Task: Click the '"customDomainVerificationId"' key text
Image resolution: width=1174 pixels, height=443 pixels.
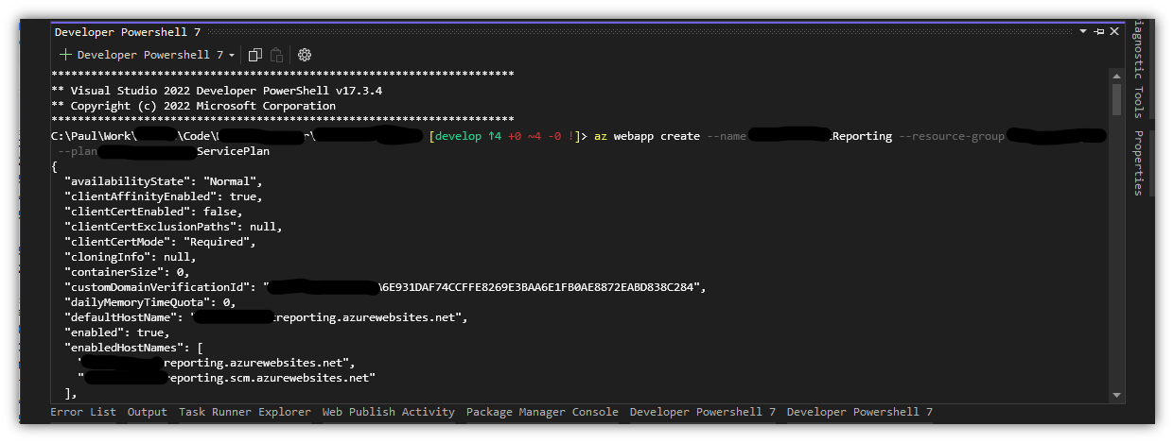Action: click(x=159, y=287)
